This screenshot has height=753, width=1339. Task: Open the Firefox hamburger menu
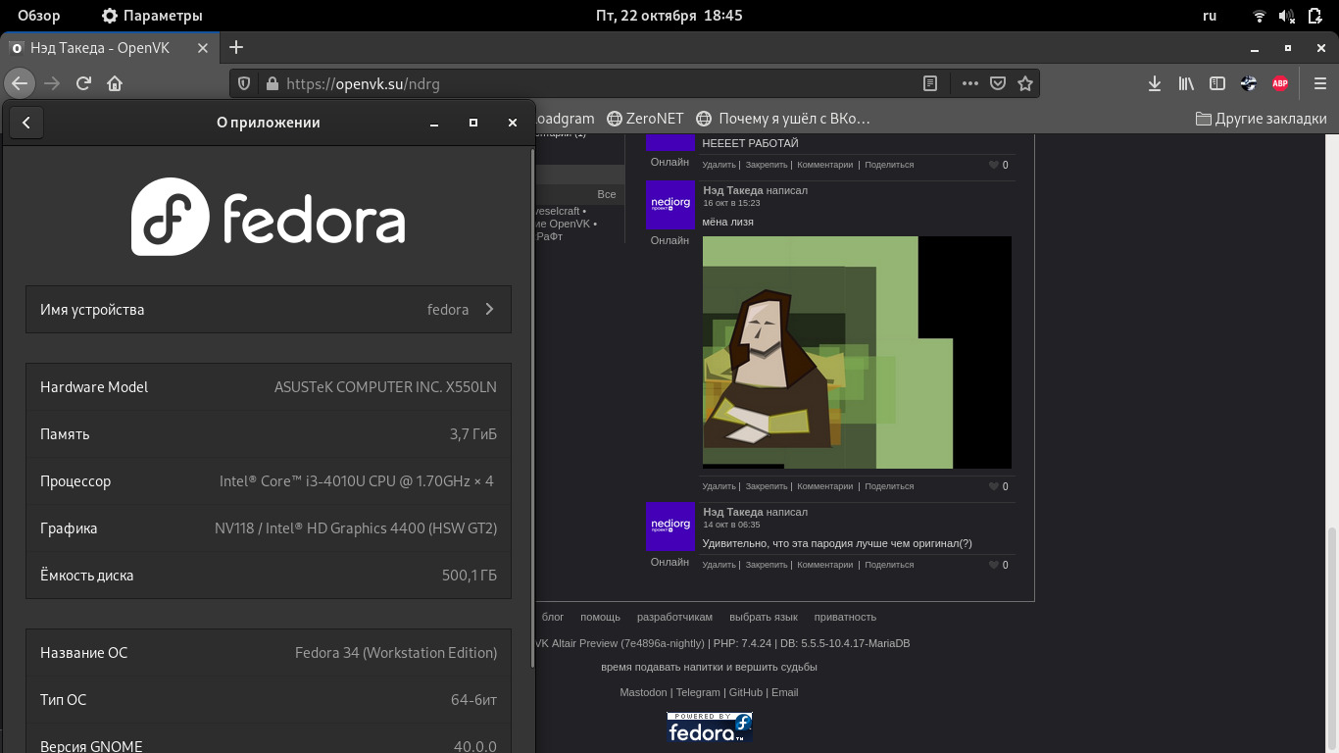coord(1319,83)
